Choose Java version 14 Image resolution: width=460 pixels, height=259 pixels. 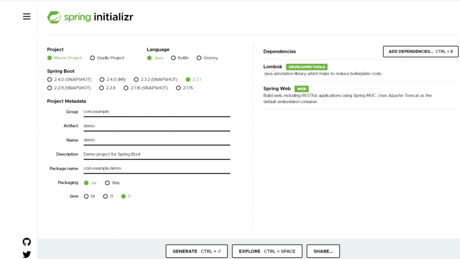click(86, 197)
